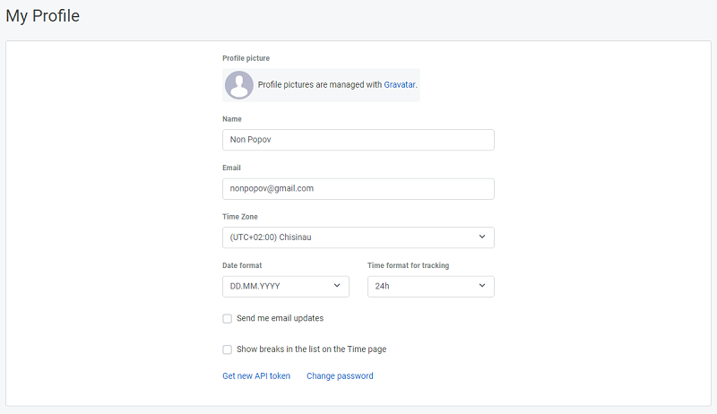
Task: Click the 'Time format for tracking' label
Action: pos(409,265)
